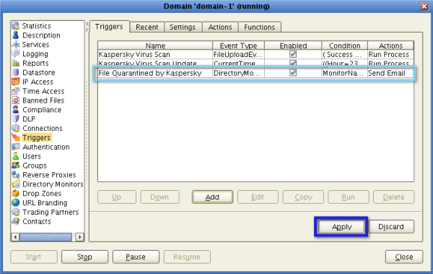Select the 'Kaspersky Virus Scan' trigger name
The width and height of the screenshot is (433, 274).
click(134, 54)
